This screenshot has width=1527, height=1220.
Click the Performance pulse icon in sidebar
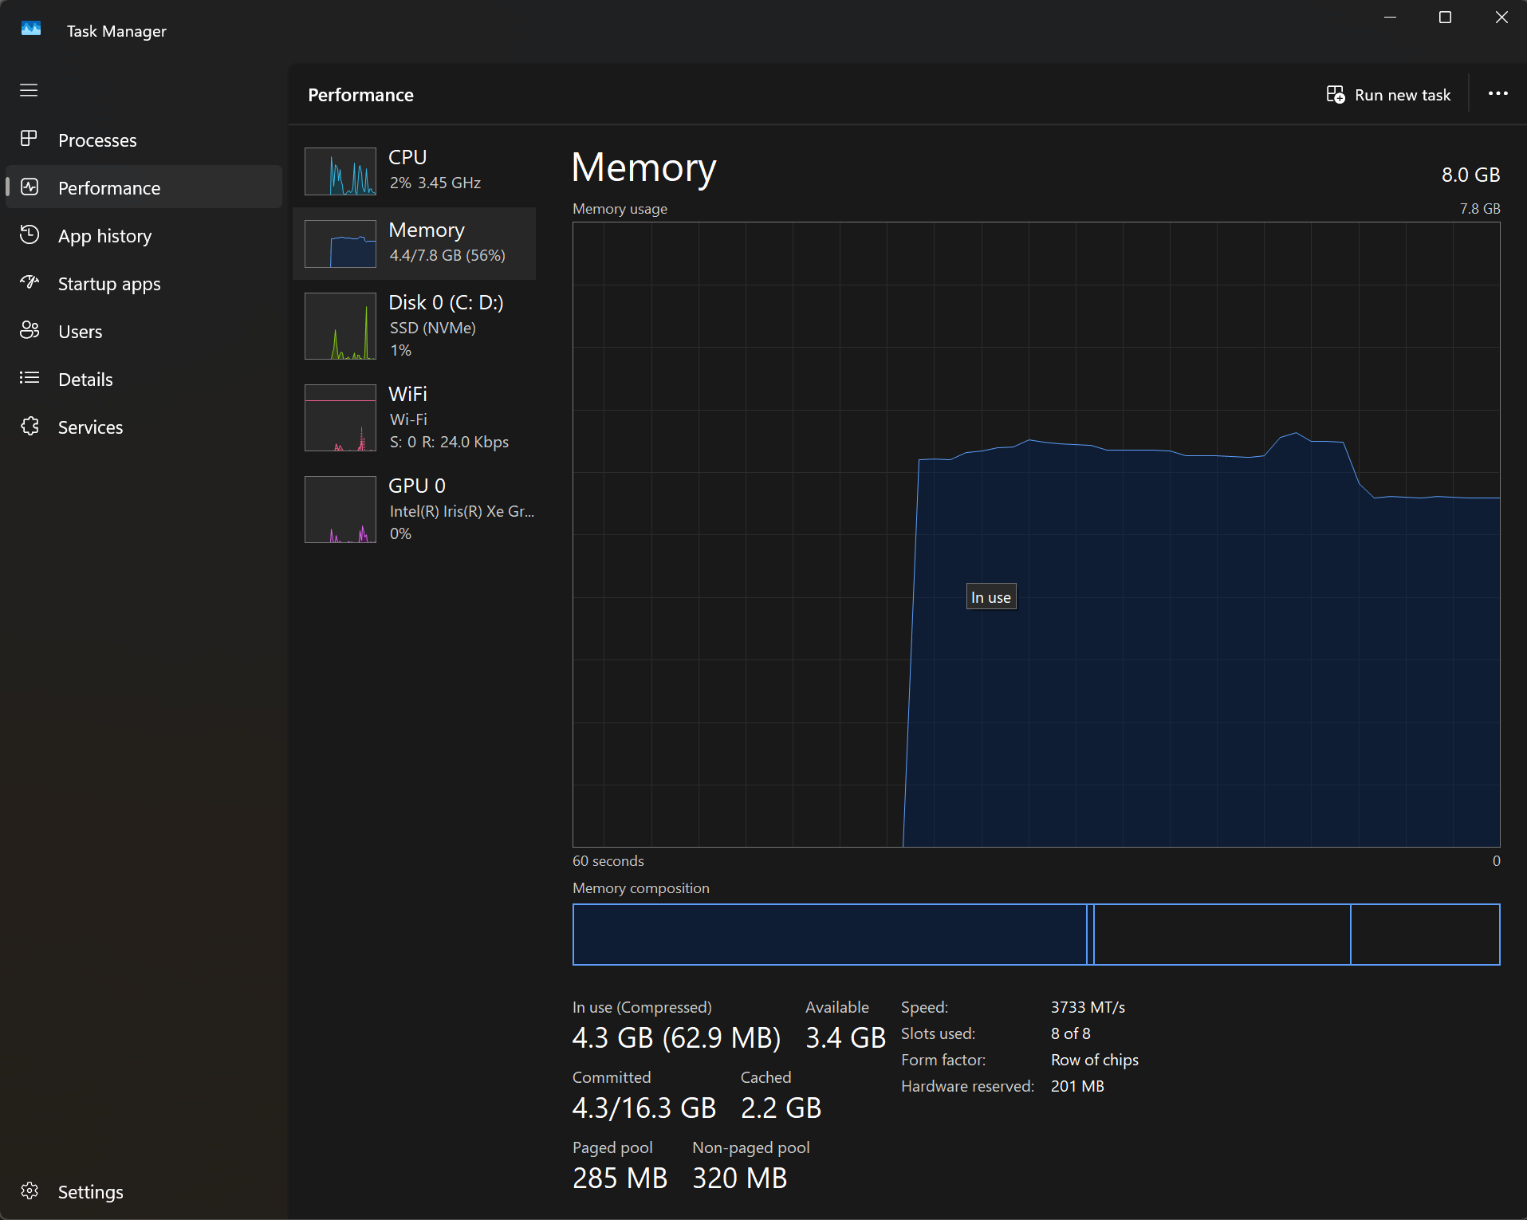point(30,187)
